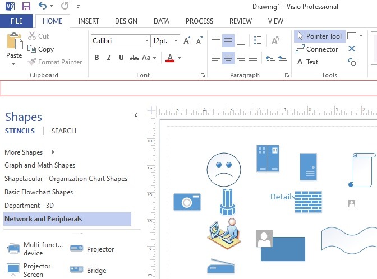Viewport: 377px width, 279px height.
Task: Select the Network and Peripherals stencil
Action: (67, 219)
